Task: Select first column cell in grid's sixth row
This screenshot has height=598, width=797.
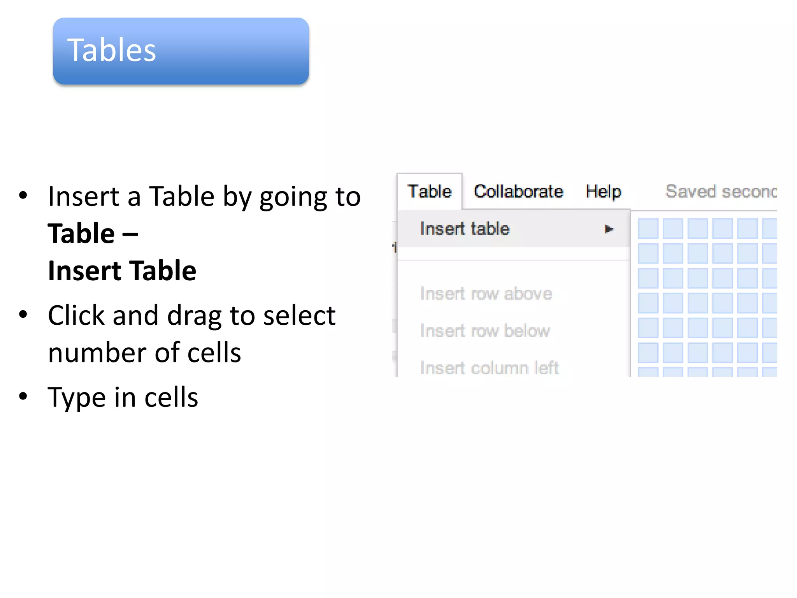Action: coord(648,353)
